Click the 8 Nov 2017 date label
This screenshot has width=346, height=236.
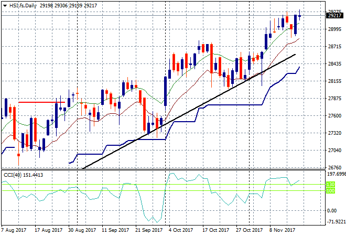pyautogui.click(x=282, y=230)
